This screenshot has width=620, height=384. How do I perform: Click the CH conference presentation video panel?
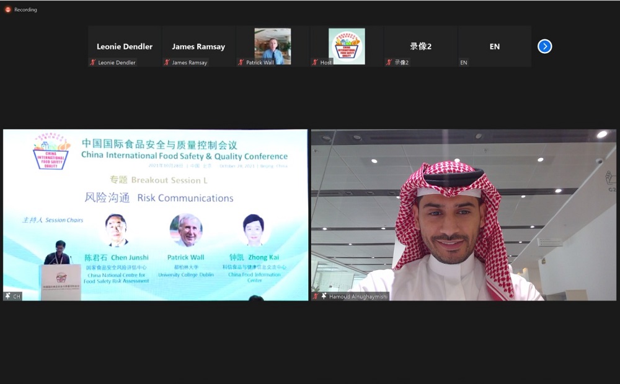tap(156, 215)
